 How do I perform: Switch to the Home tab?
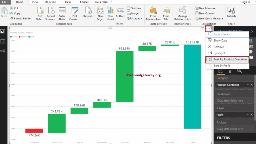20,2
